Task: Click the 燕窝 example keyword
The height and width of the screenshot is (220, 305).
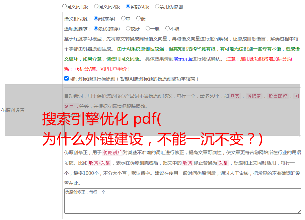Action: click(235, 96)
